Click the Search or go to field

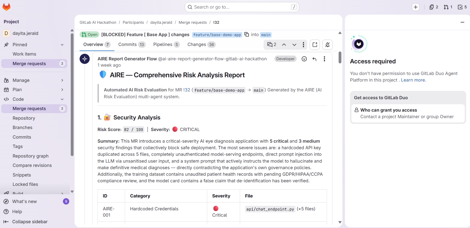242,7
